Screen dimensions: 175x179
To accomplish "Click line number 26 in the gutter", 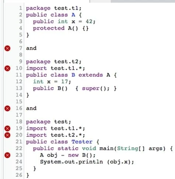I will 19,175.
